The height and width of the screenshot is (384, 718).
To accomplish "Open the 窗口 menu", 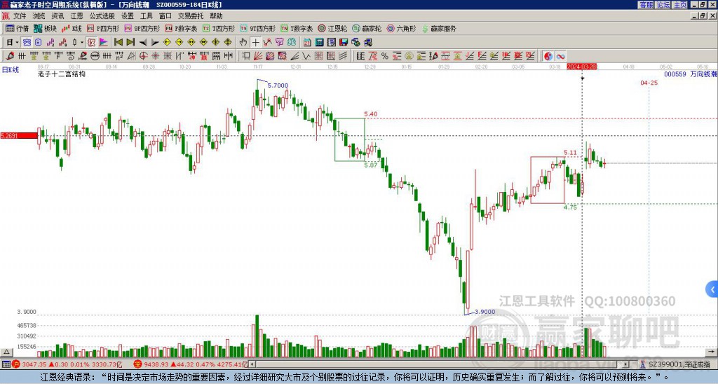I will pyautogui.click(x=165, y=16).
